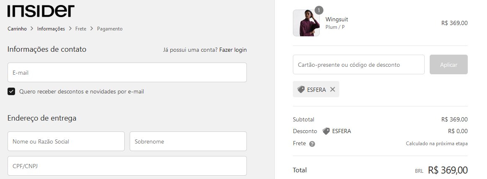Go to the Carrinho breadcrumb step
The image size is (487, 179).
pos(17,28)
